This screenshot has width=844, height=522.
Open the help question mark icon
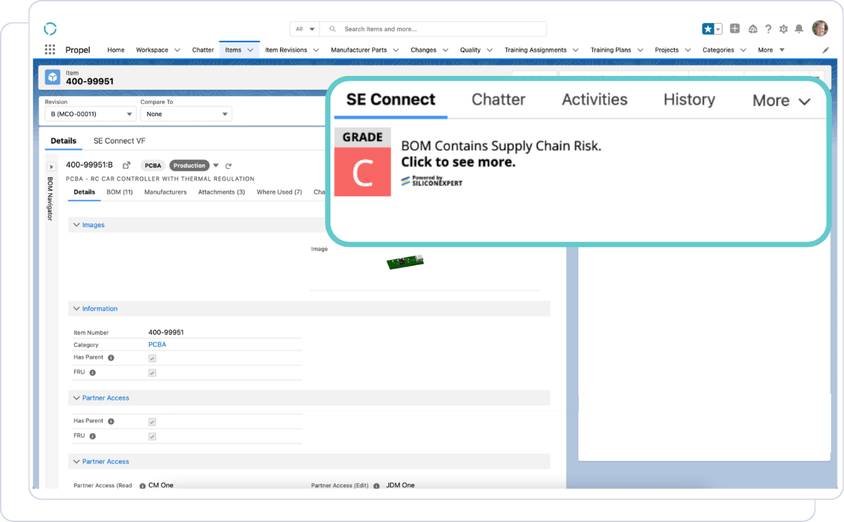pos(768,28)
